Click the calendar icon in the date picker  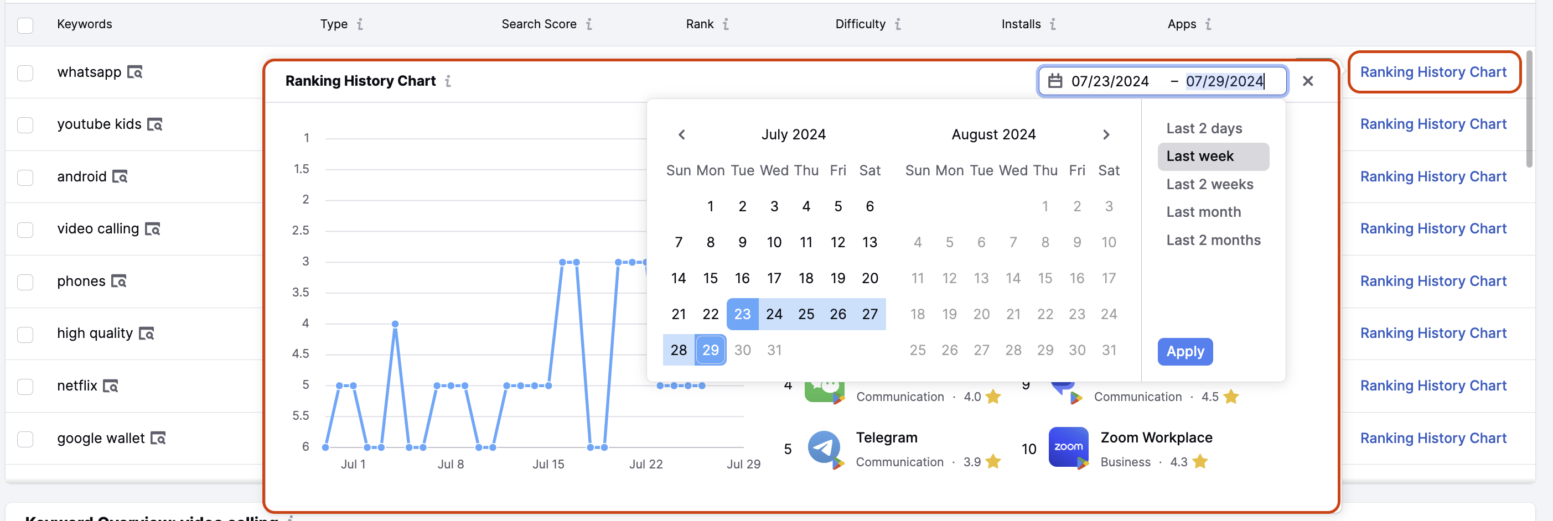(x=1056, y=81)
